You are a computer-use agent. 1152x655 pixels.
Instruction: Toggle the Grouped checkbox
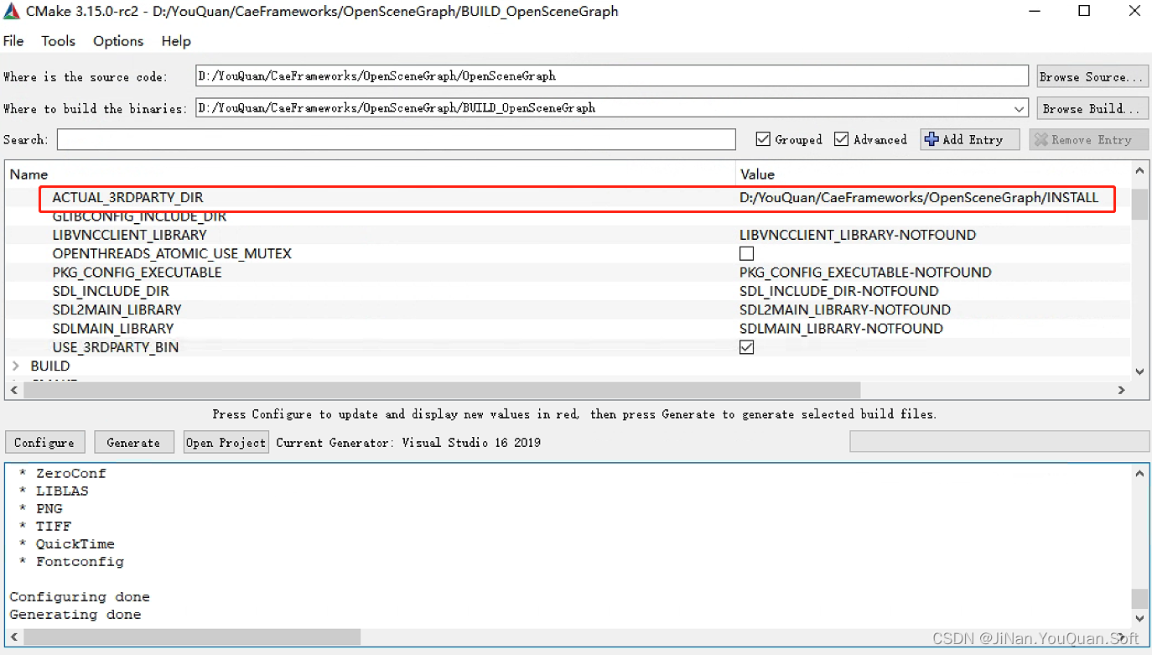(763, 139)
